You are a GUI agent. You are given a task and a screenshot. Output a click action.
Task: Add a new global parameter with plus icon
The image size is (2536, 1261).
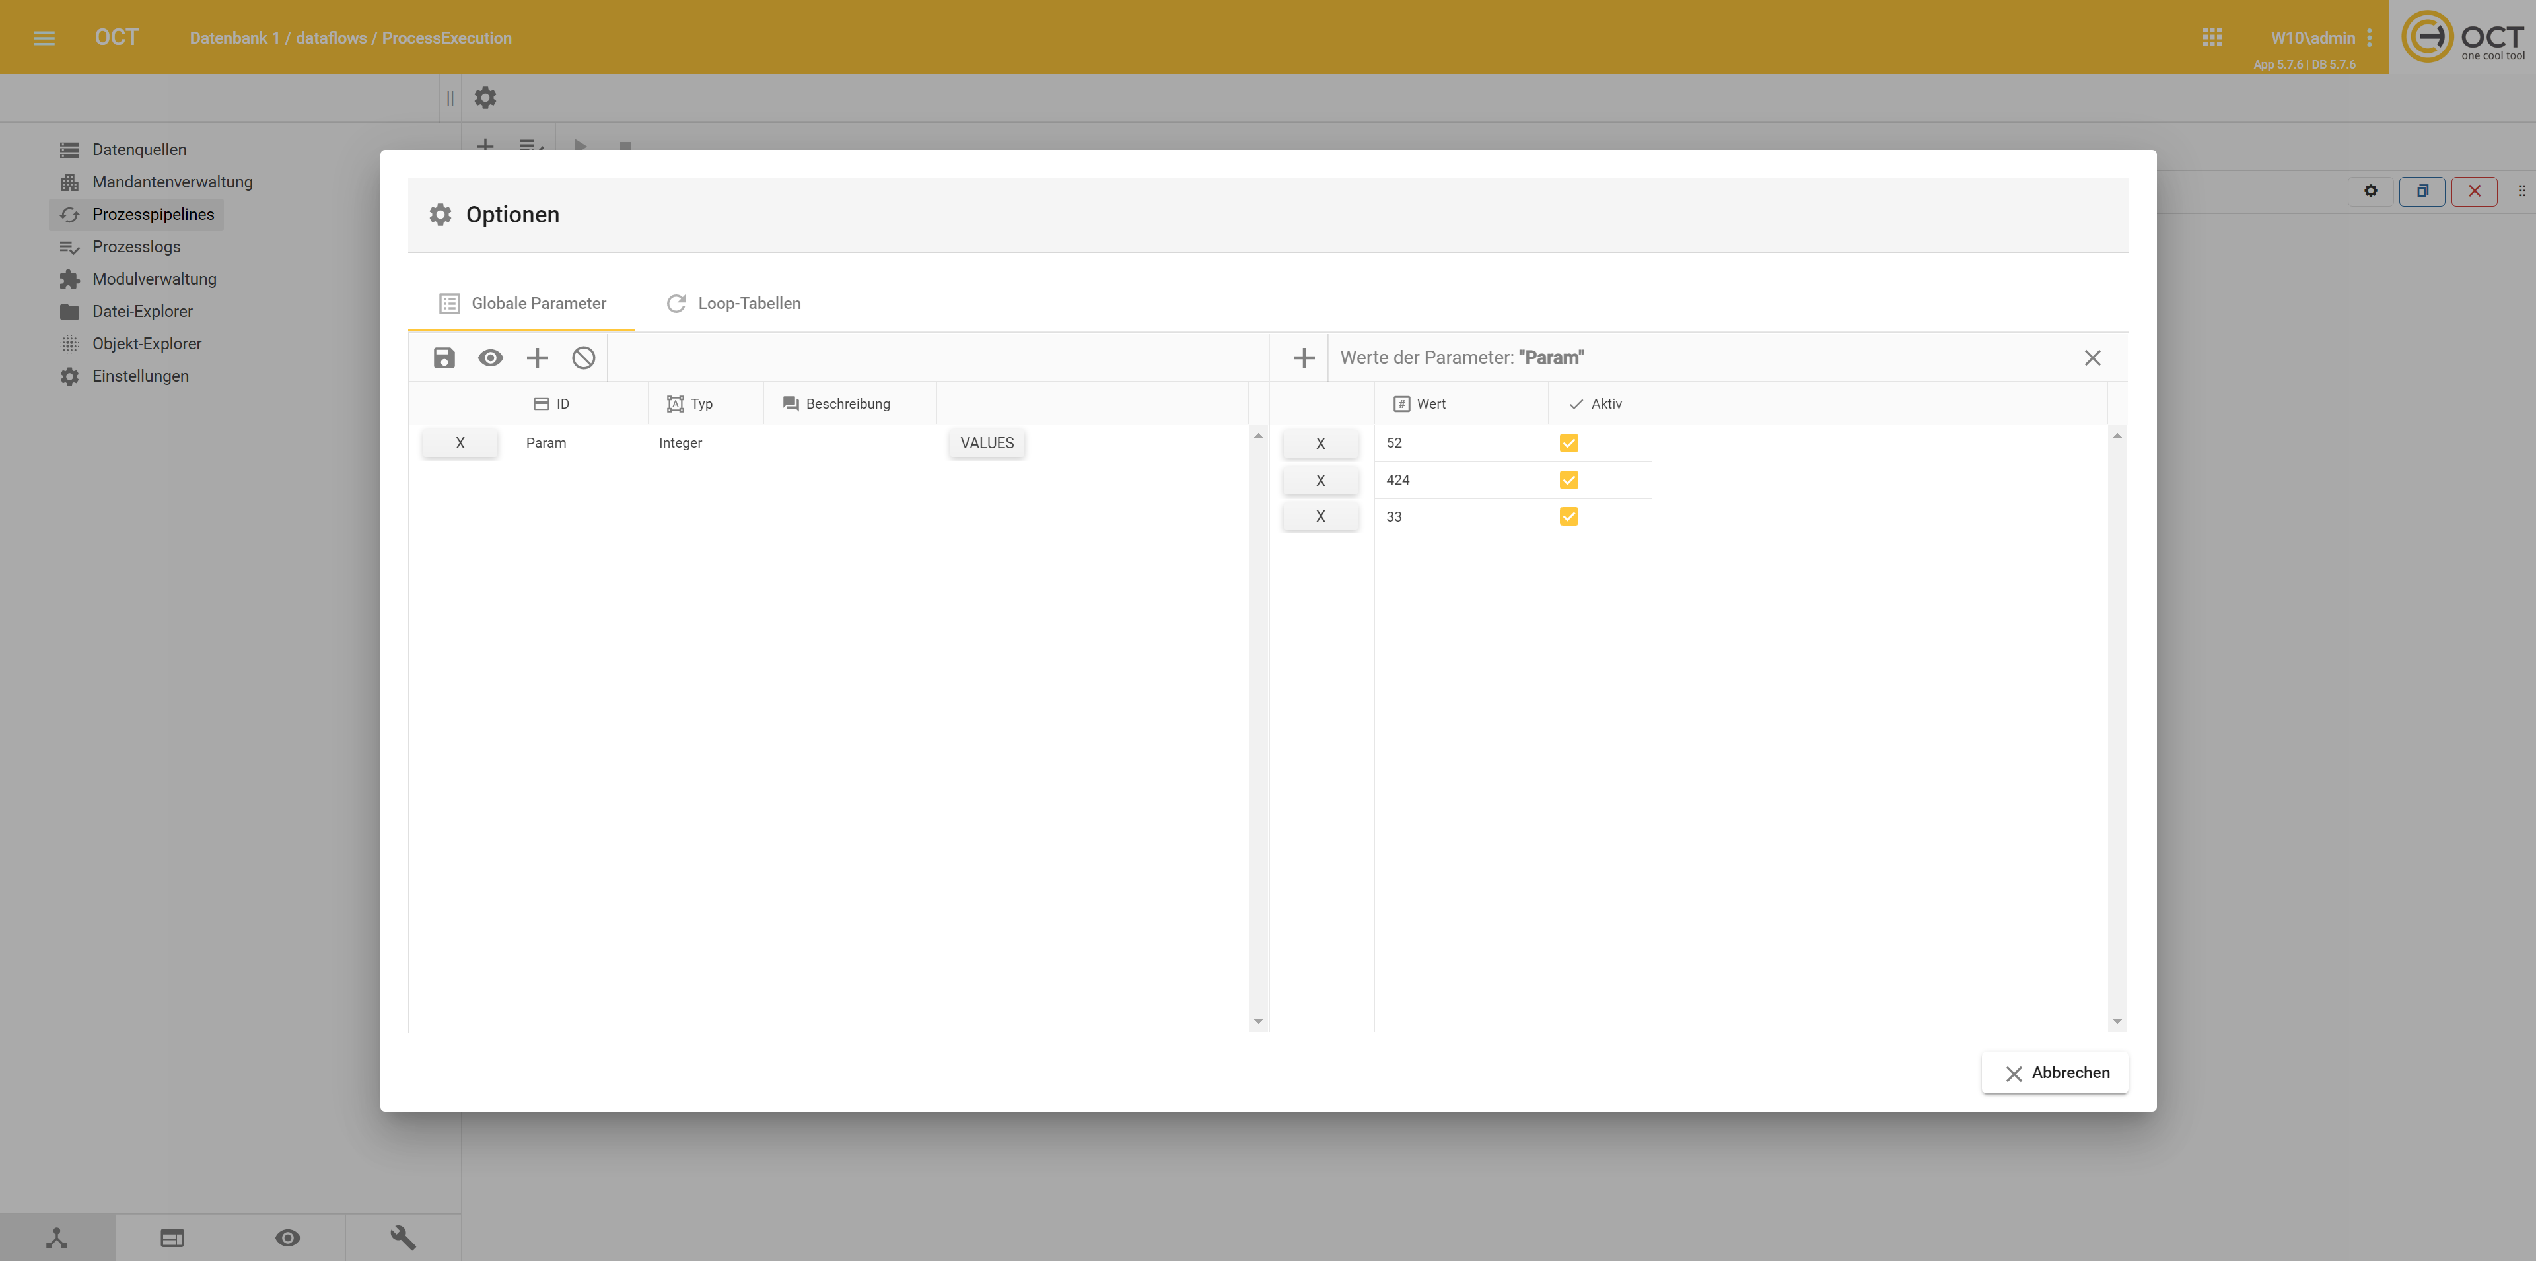pos(536,357)
